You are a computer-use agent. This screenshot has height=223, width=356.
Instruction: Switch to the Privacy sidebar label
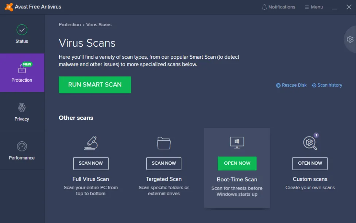[22, 119]
